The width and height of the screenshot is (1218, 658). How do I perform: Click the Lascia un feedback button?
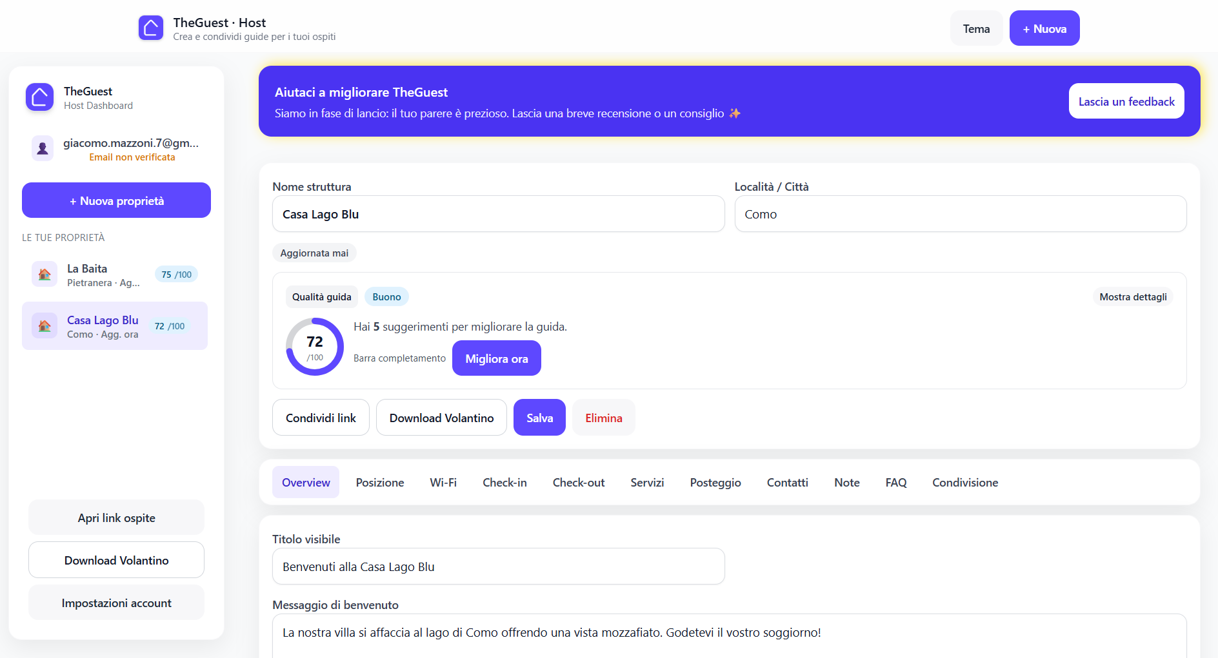click(x=1126, y=101)
